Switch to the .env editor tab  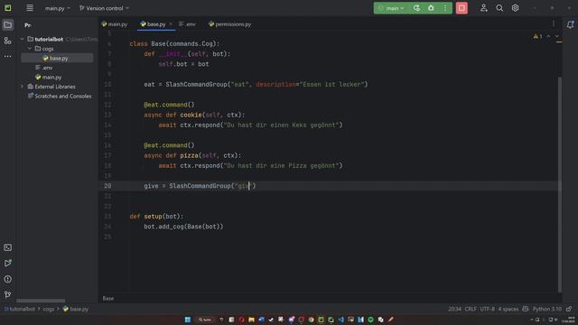coord(187,24)
